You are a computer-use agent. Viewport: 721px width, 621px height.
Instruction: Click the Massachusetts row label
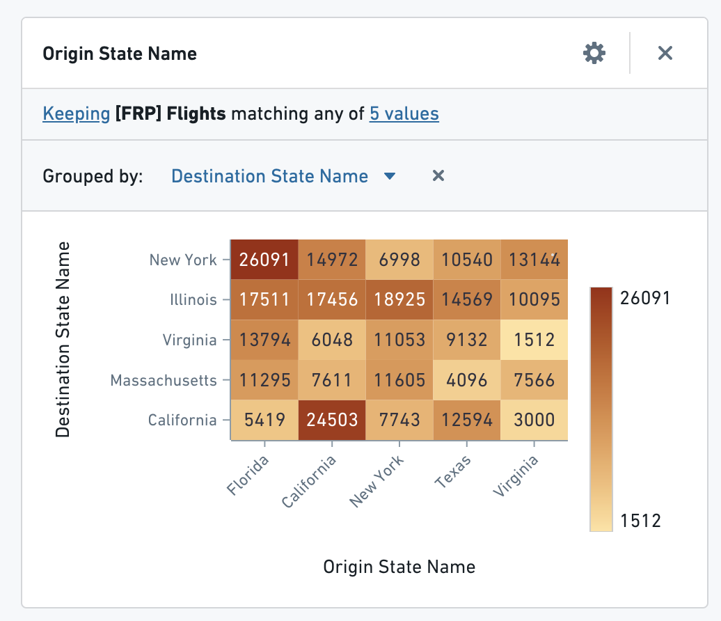pos(164,380)
